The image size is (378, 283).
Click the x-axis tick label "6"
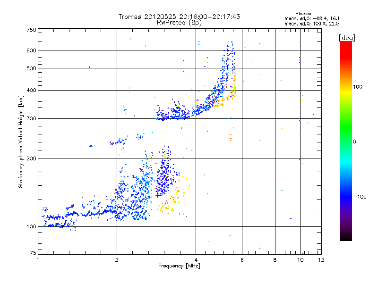242,260
